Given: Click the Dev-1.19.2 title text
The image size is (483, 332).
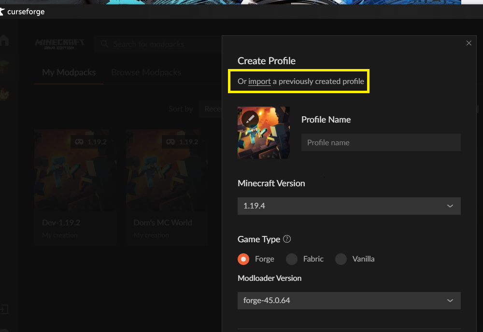Looking at the screenshot, I should (61, 222).
